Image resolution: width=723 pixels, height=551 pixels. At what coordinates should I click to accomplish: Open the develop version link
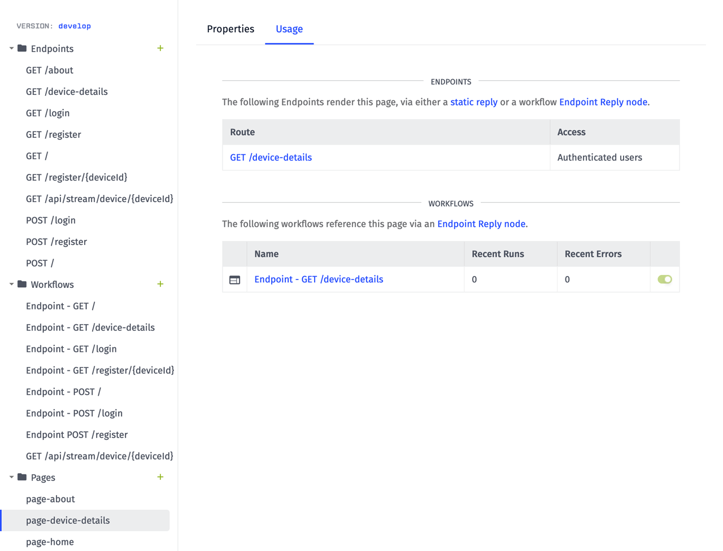(x=75, y=26)
